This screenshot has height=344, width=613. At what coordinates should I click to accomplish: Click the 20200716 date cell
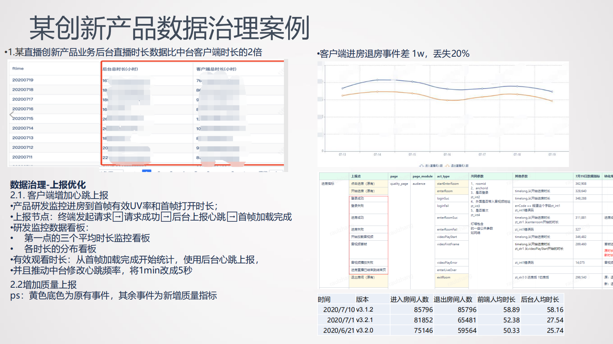click(23, 109)
